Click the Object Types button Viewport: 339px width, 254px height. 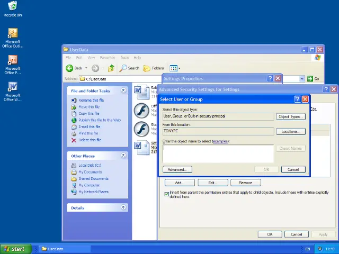[x=290, y=116]
